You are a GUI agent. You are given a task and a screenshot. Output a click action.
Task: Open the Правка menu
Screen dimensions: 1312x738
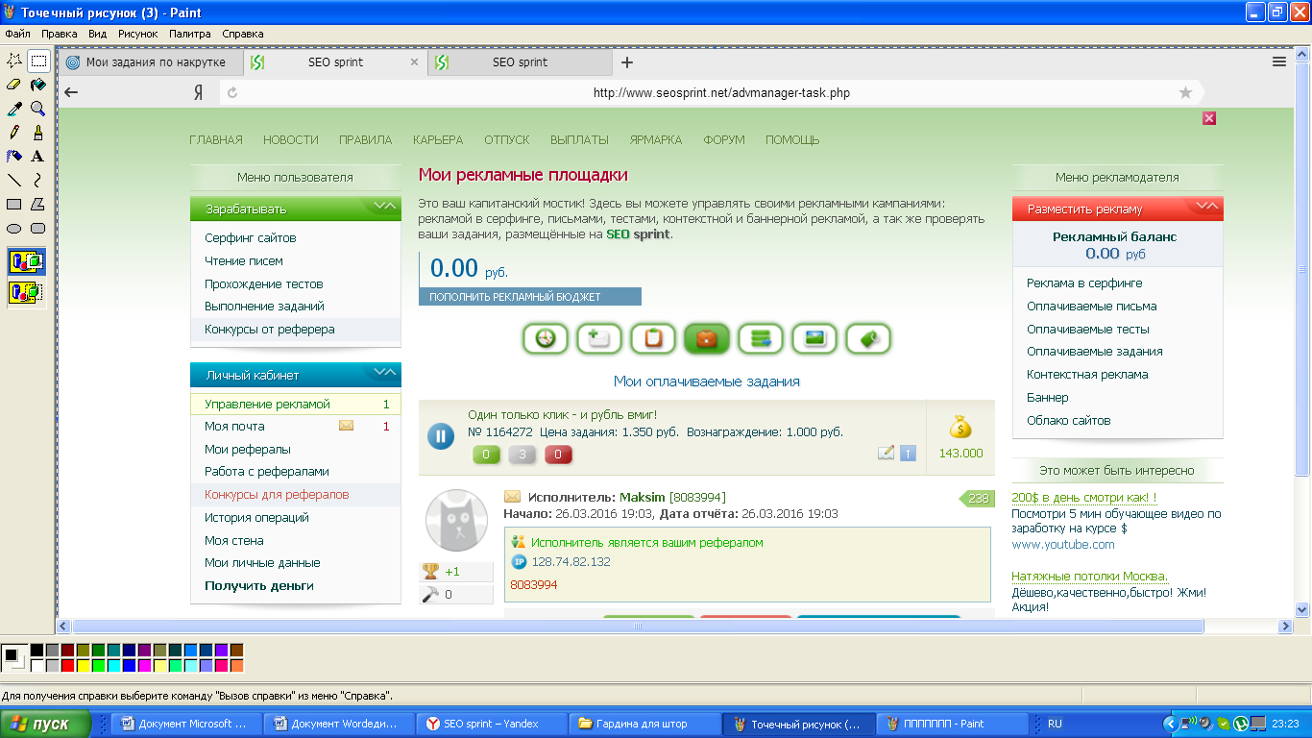coord(60,34)
